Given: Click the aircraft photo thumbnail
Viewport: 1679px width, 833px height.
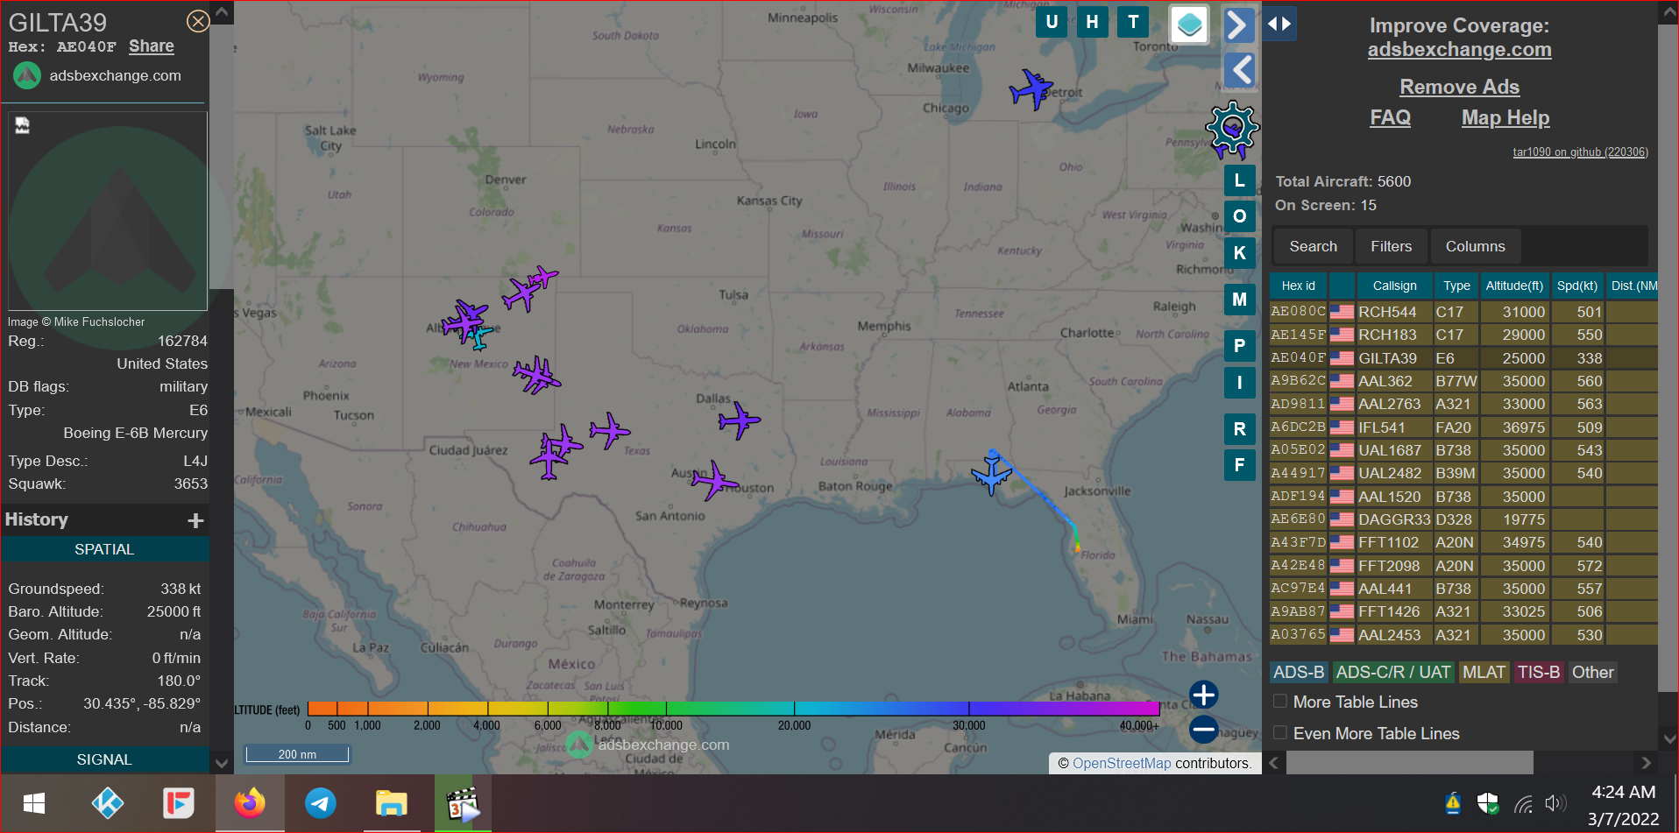Looking at the screenshot, I should [x=108, y=211].
